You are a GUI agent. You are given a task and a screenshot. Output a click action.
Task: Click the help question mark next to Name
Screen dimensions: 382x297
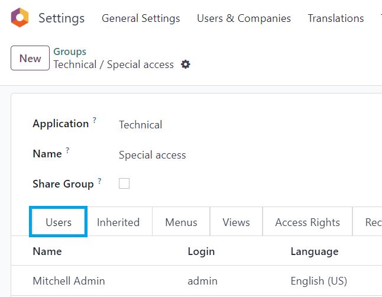tap(67, 150)
